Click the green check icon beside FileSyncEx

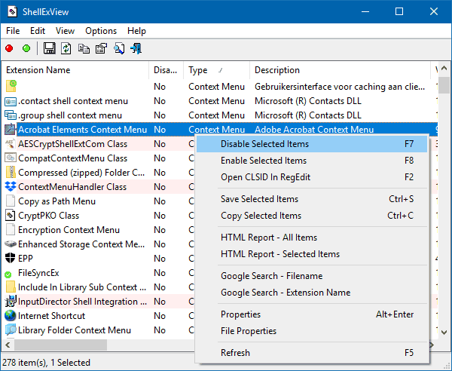[x=8, y=274]
